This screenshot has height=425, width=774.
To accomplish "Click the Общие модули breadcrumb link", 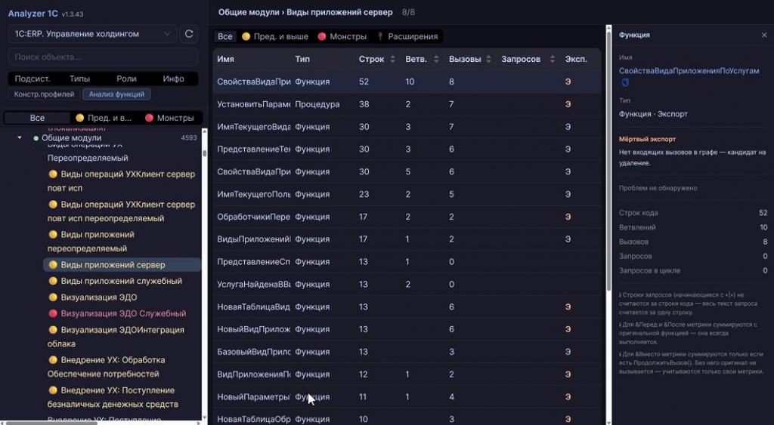I will (x=249, y=12).
